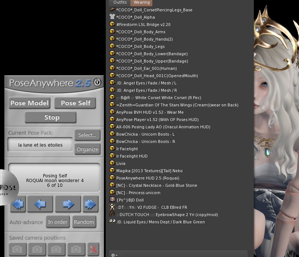
Task: Select #Firestorm LSL Bridge v2.20 box icon
Action: [112, 24]
